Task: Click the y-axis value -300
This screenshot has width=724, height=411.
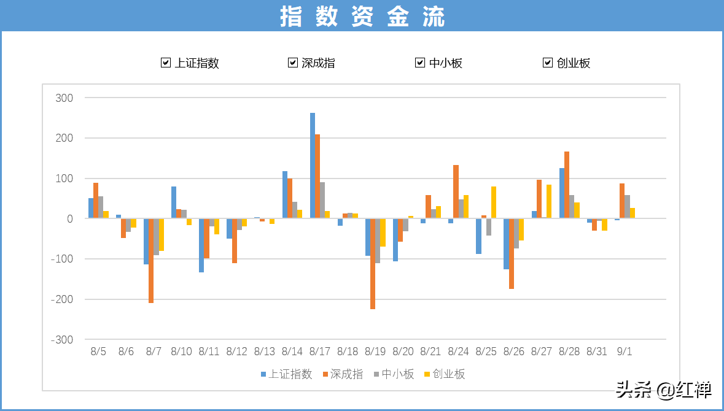Action: tap(62, 339)
